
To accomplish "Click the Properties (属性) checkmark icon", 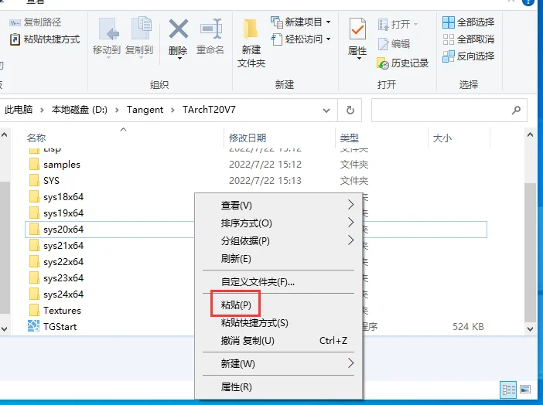I will coord(357,29).
